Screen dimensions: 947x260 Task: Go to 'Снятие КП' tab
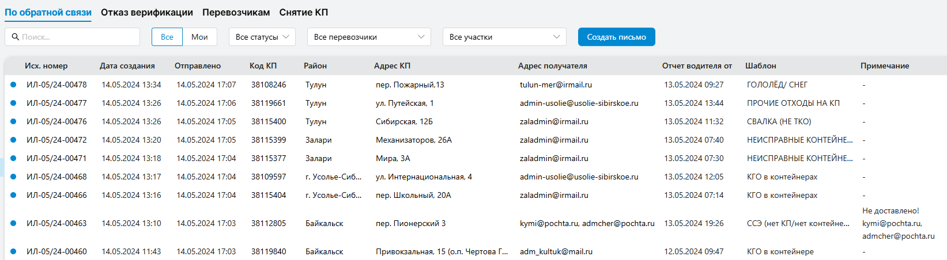(303, 12)
